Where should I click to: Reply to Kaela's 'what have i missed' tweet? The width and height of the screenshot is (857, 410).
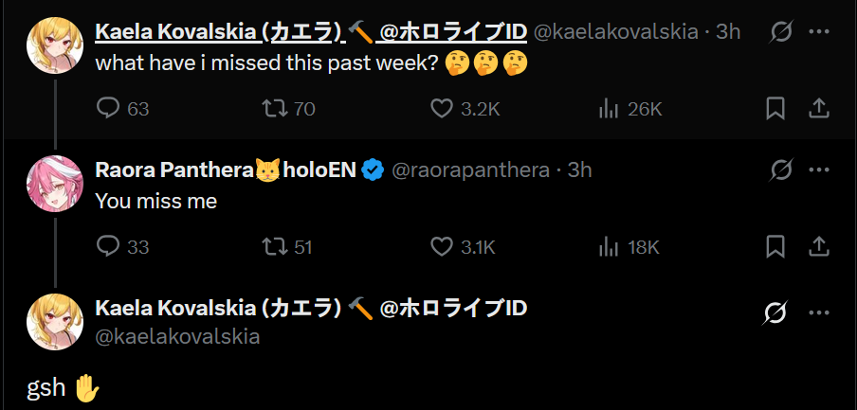(x=108, y=109)
